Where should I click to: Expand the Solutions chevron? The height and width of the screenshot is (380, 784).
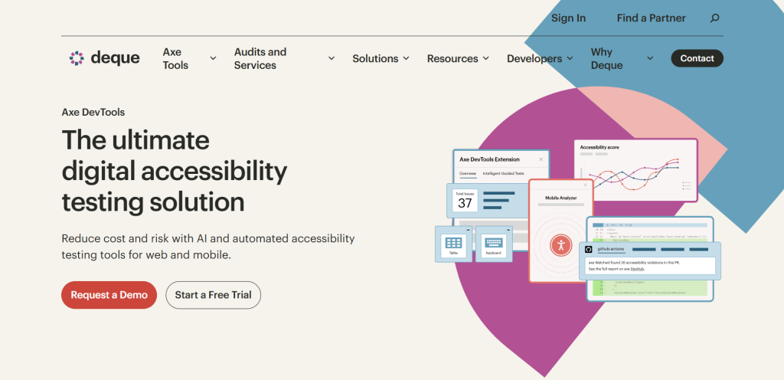[406, 58]
